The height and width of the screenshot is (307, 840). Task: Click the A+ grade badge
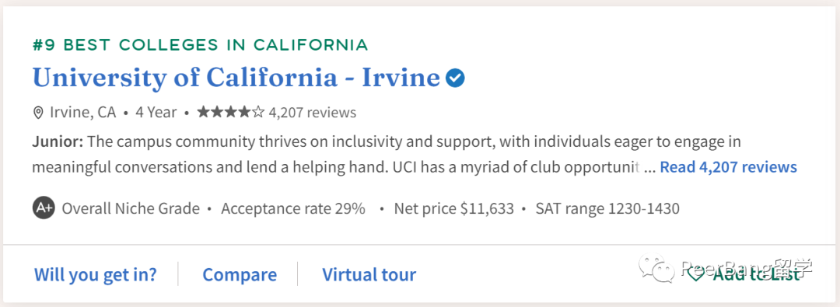pos(44,208)
